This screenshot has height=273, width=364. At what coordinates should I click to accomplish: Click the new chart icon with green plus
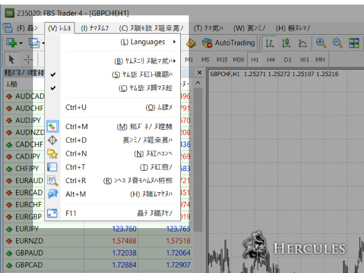pyautogui.click(x=11, y=43)
